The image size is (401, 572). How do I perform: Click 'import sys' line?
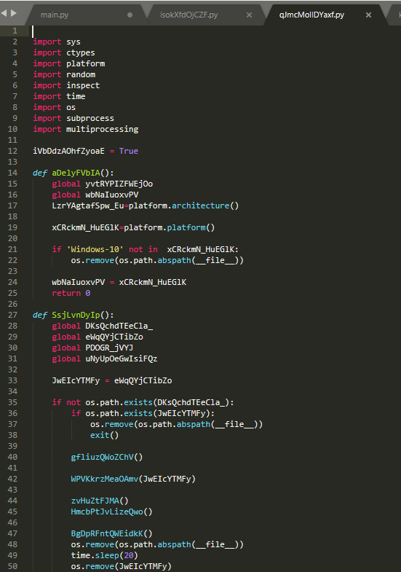tap(57, 42)
